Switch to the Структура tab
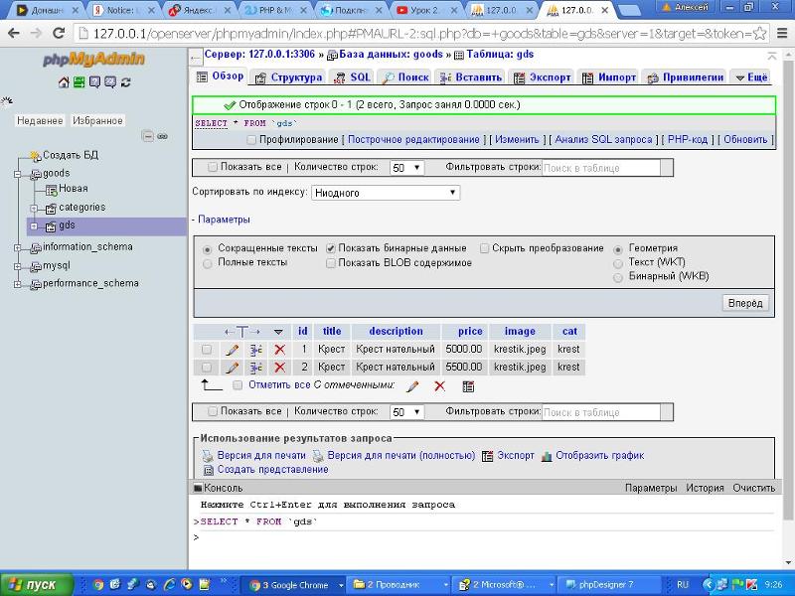795x596 pixels. (288, 77)
